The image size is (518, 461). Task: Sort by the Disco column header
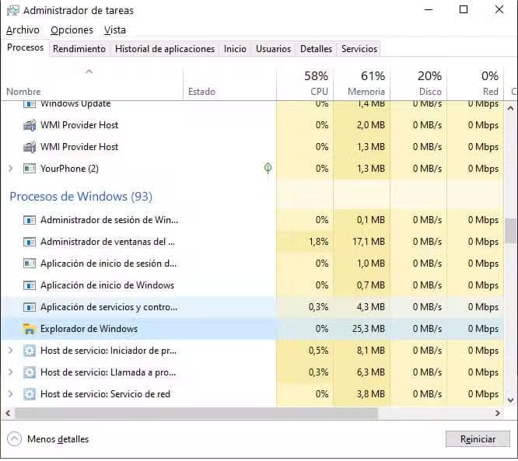[418, 84]
